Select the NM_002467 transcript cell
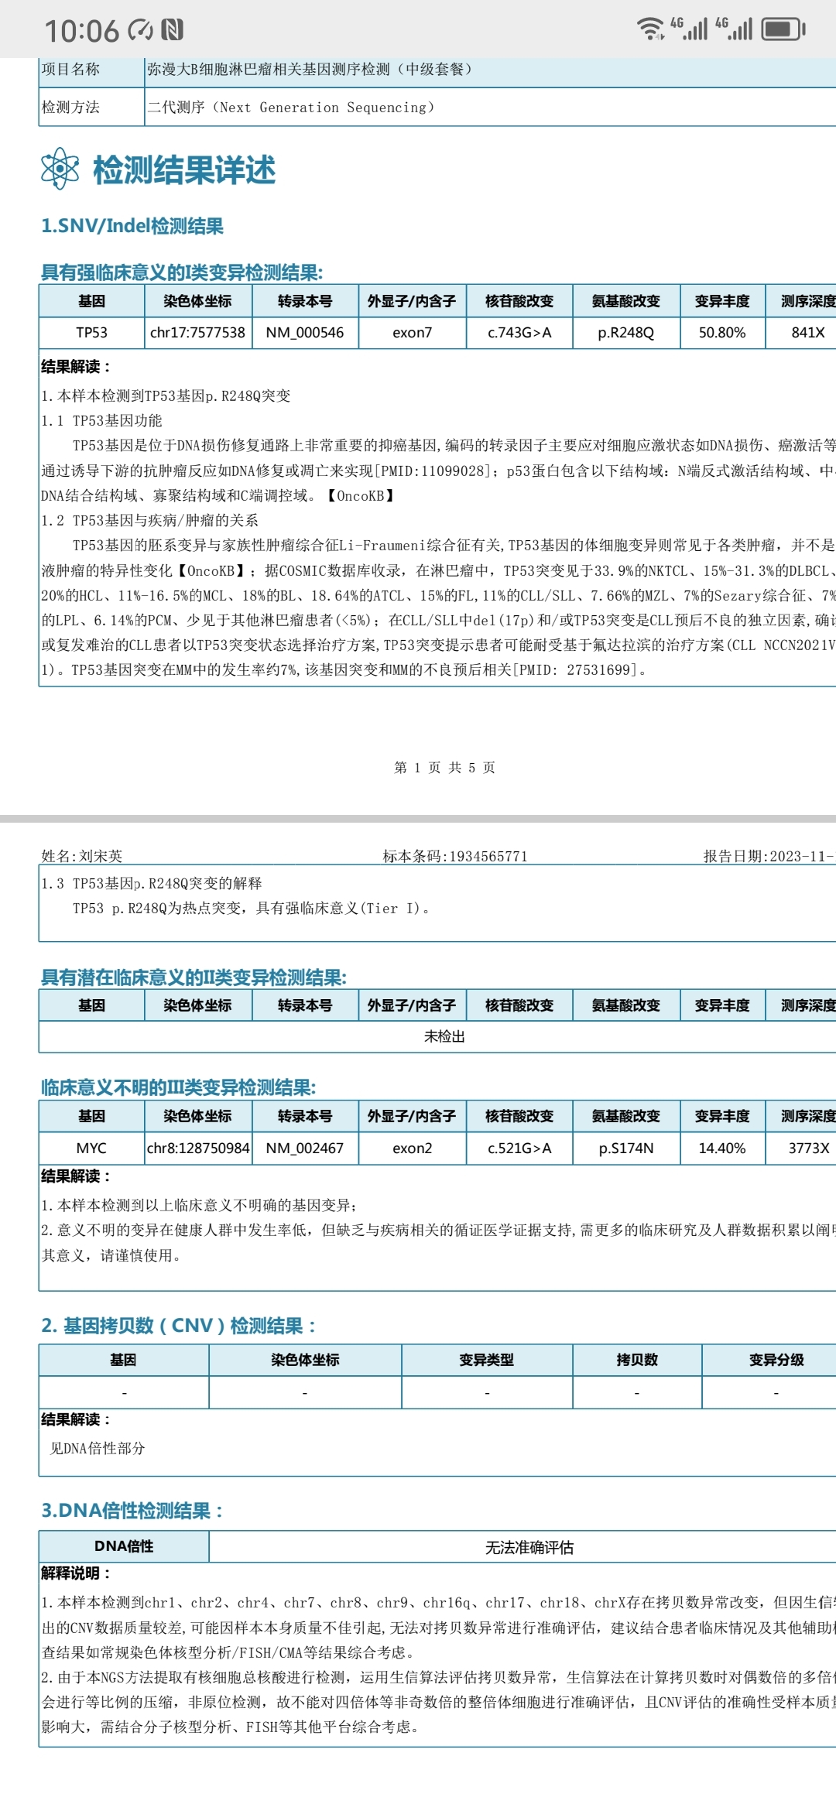 coord(305,1149)
